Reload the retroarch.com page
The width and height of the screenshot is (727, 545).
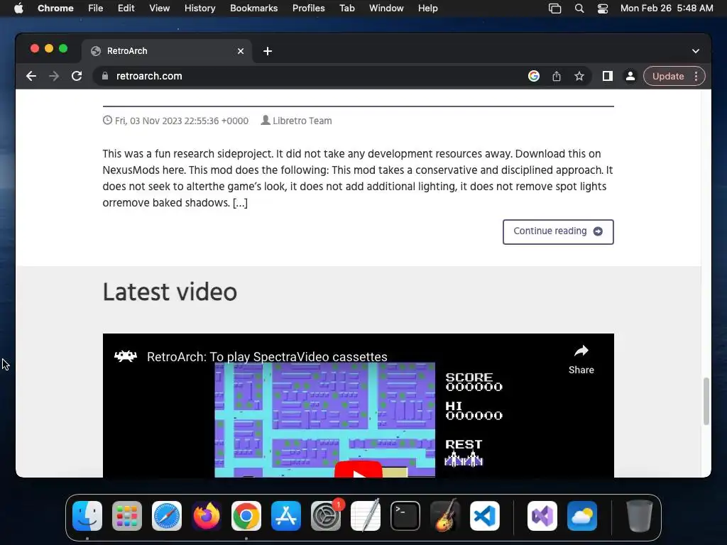(77, 76)
